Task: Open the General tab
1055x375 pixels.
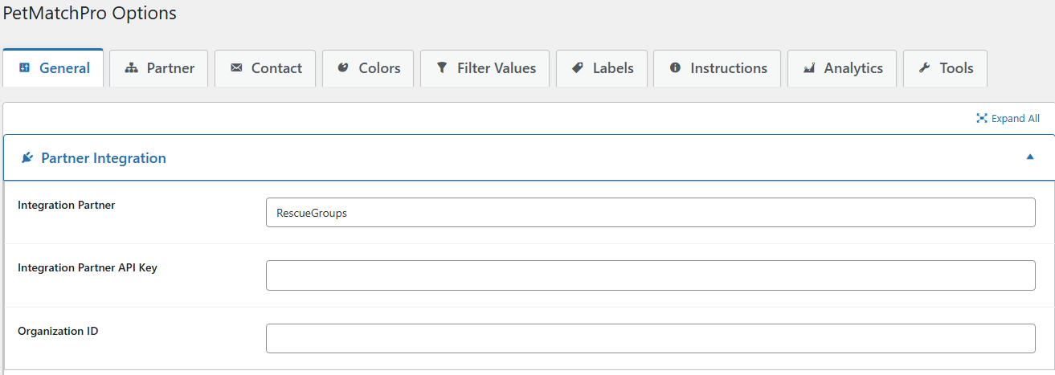Action: 53,68
